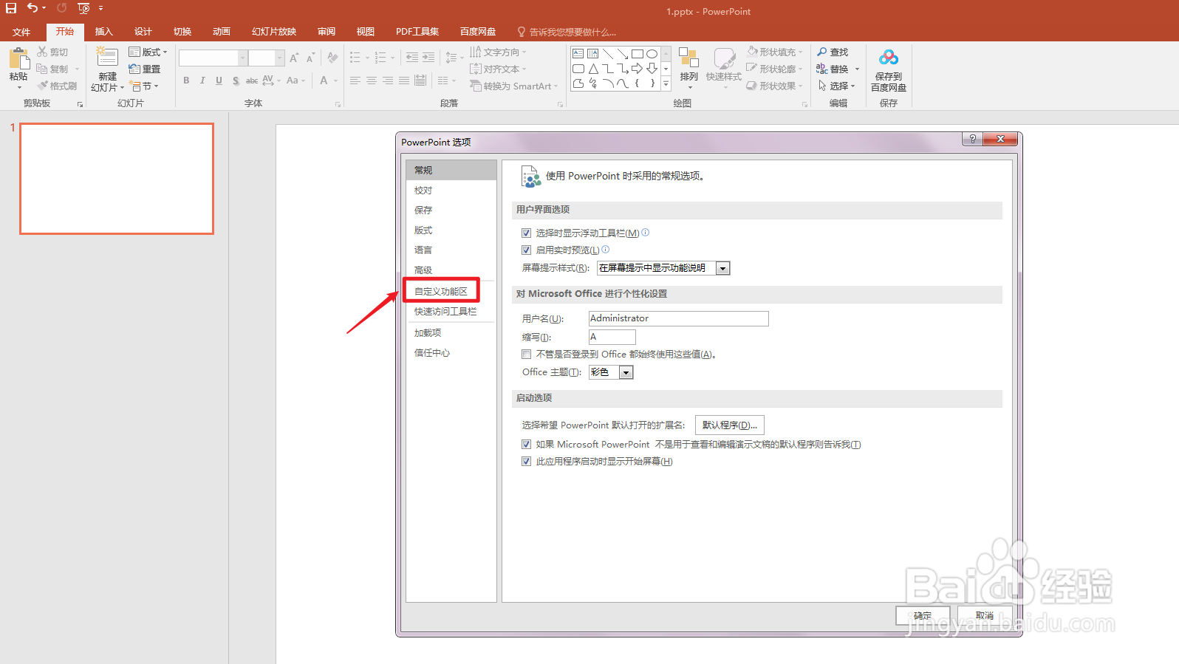Click the 取消 button
1179x664 pixels.
click(x=985, y=615)
